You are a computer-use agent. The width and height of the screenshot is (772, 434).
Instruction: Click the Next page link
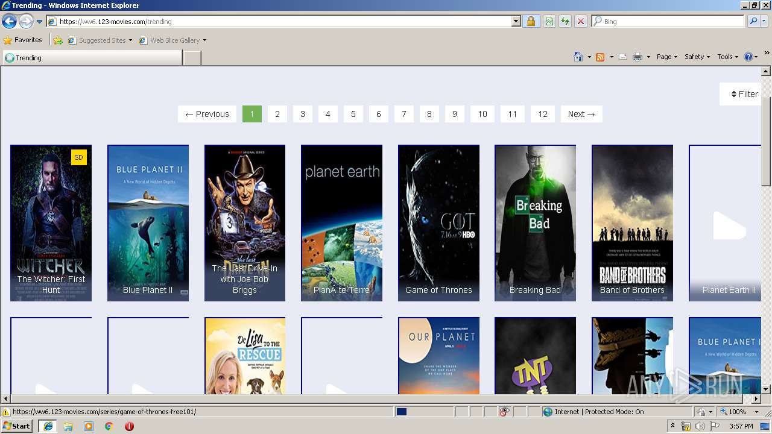click(x=581, y=114)
